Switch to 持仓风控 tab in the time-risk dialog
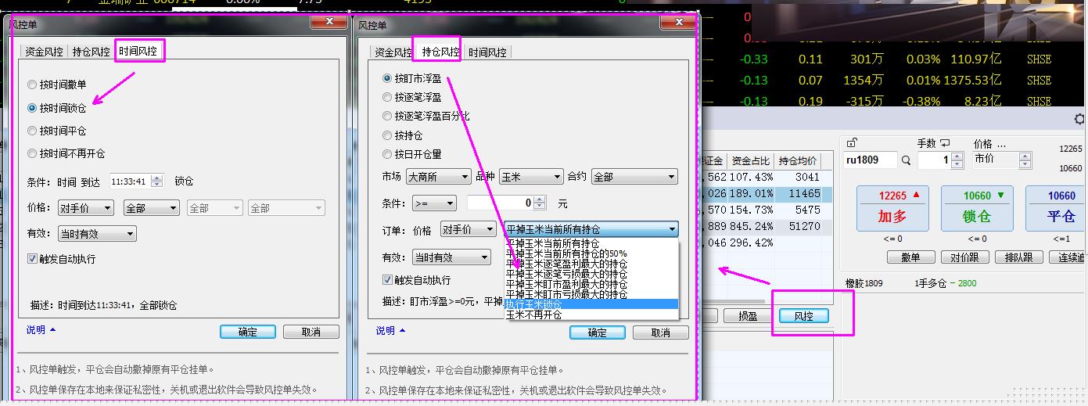1088x406 pixels. pos(91,52)
